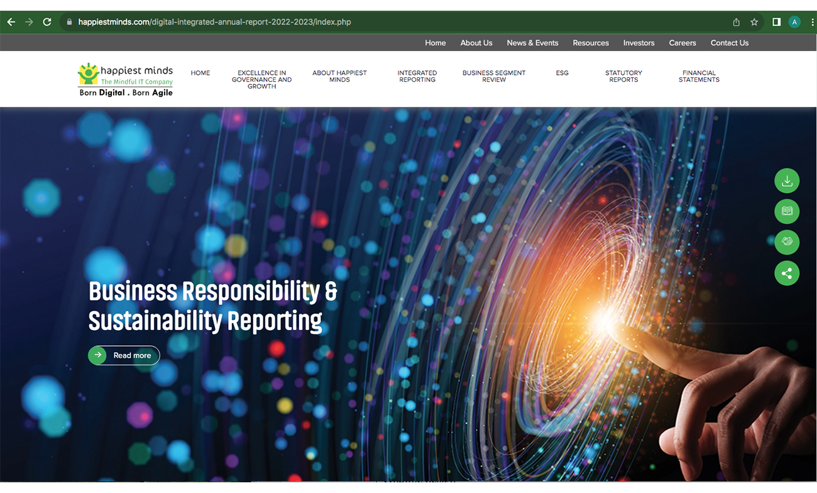Open Integrated Reporting menu item

click(417, 76)
